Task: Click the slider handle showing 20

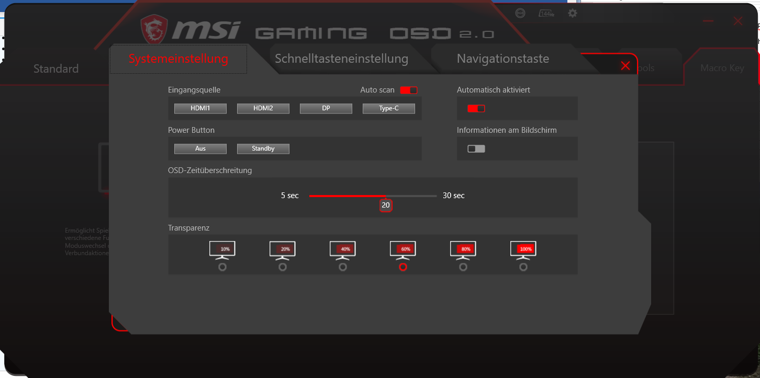Action: (386, 205)
